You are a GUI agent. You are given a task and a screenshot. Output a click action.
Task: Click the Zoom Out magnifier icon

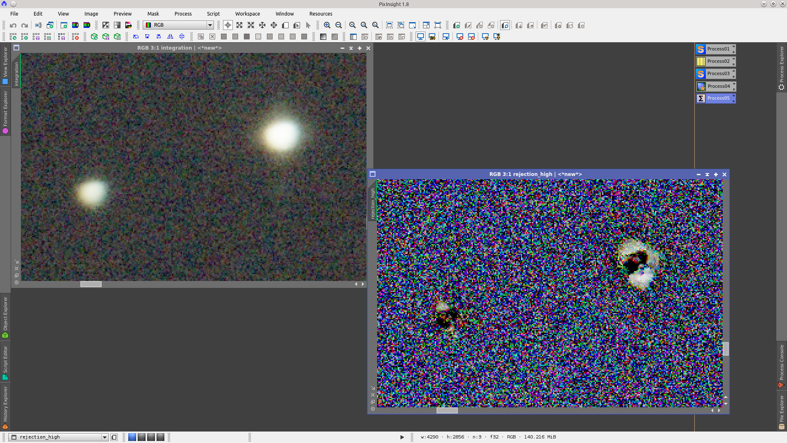point(339,25)
